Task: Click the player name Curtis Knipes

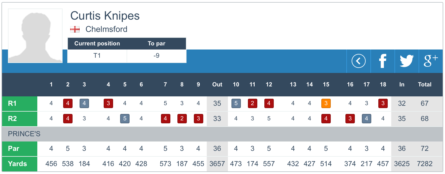Action: click(105, 16)
